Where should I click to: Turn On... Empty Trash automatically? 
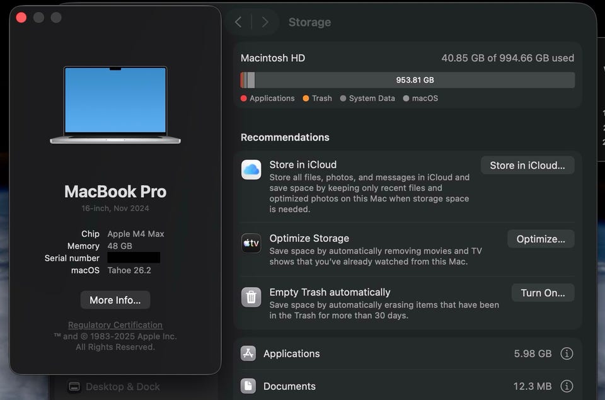[x=543, y=293]
